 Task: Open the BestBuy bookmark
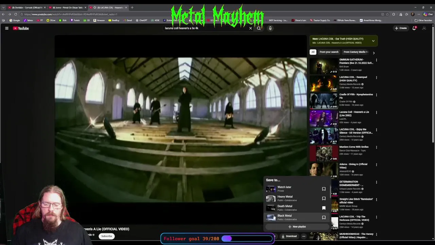pos(114,20)
